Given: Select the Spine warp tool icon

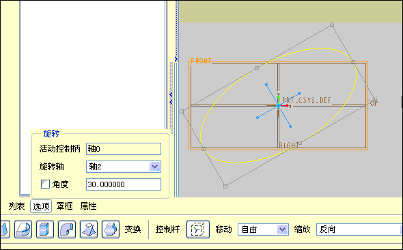Looking at the screenshot, I should pyautogui.click(x=23, y=230).
